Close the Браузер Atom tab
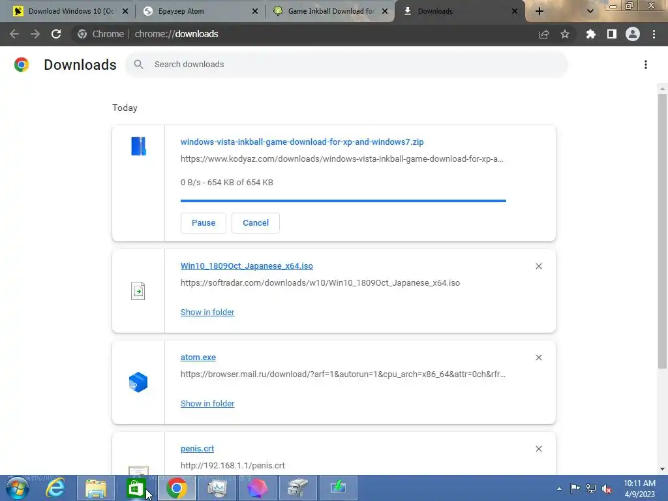The image size is (668, 501). [255, 11]
